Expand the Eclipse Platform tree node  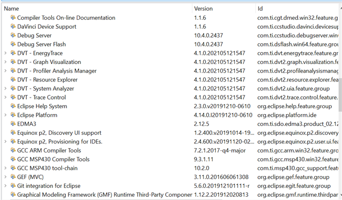coord(5,115)
